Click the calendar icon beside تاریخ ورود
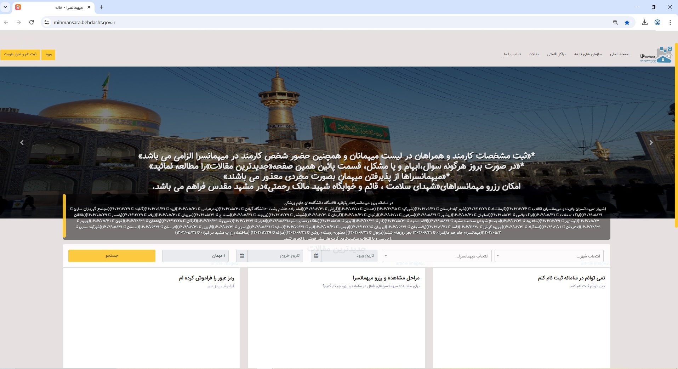The image size is (678, 369). (x=316, y=256)
